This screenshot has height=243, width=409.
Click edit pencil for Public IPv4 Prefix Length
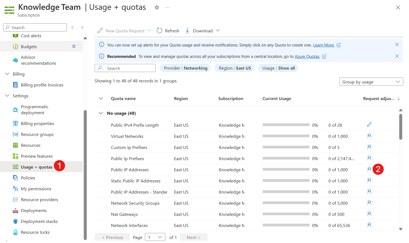point(369,124)
